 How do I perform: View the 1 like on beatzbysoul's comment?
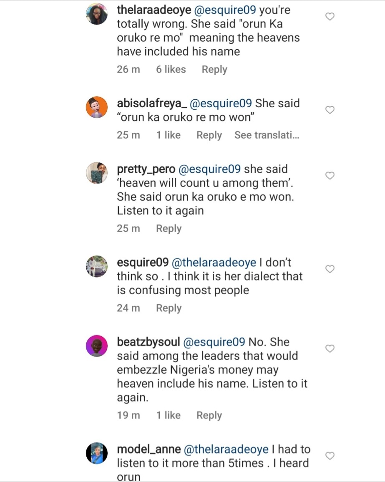click(169, 415)
